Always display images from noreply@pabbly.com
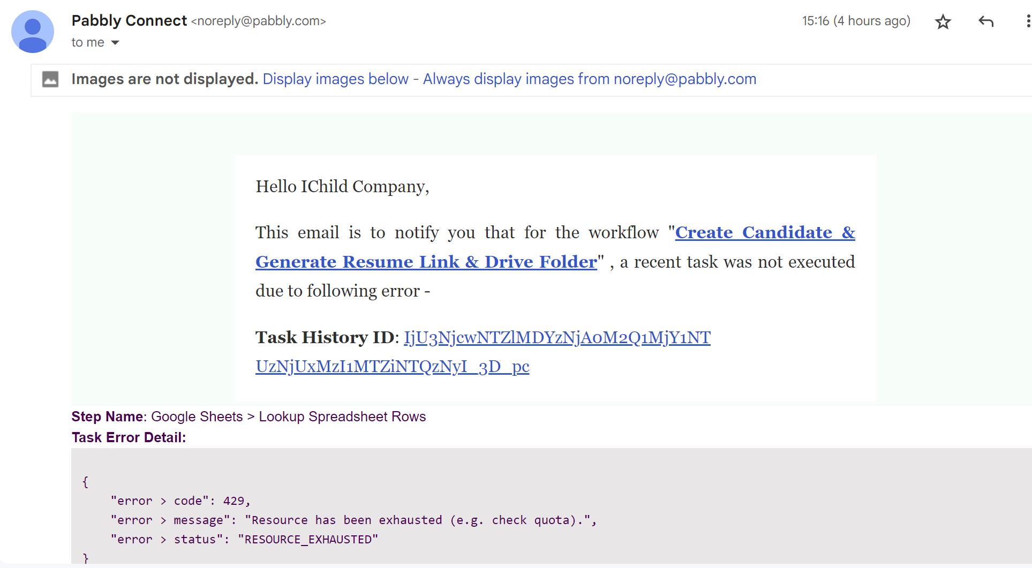This screenshot has width=1032, height=568. (x=590, y=79)
